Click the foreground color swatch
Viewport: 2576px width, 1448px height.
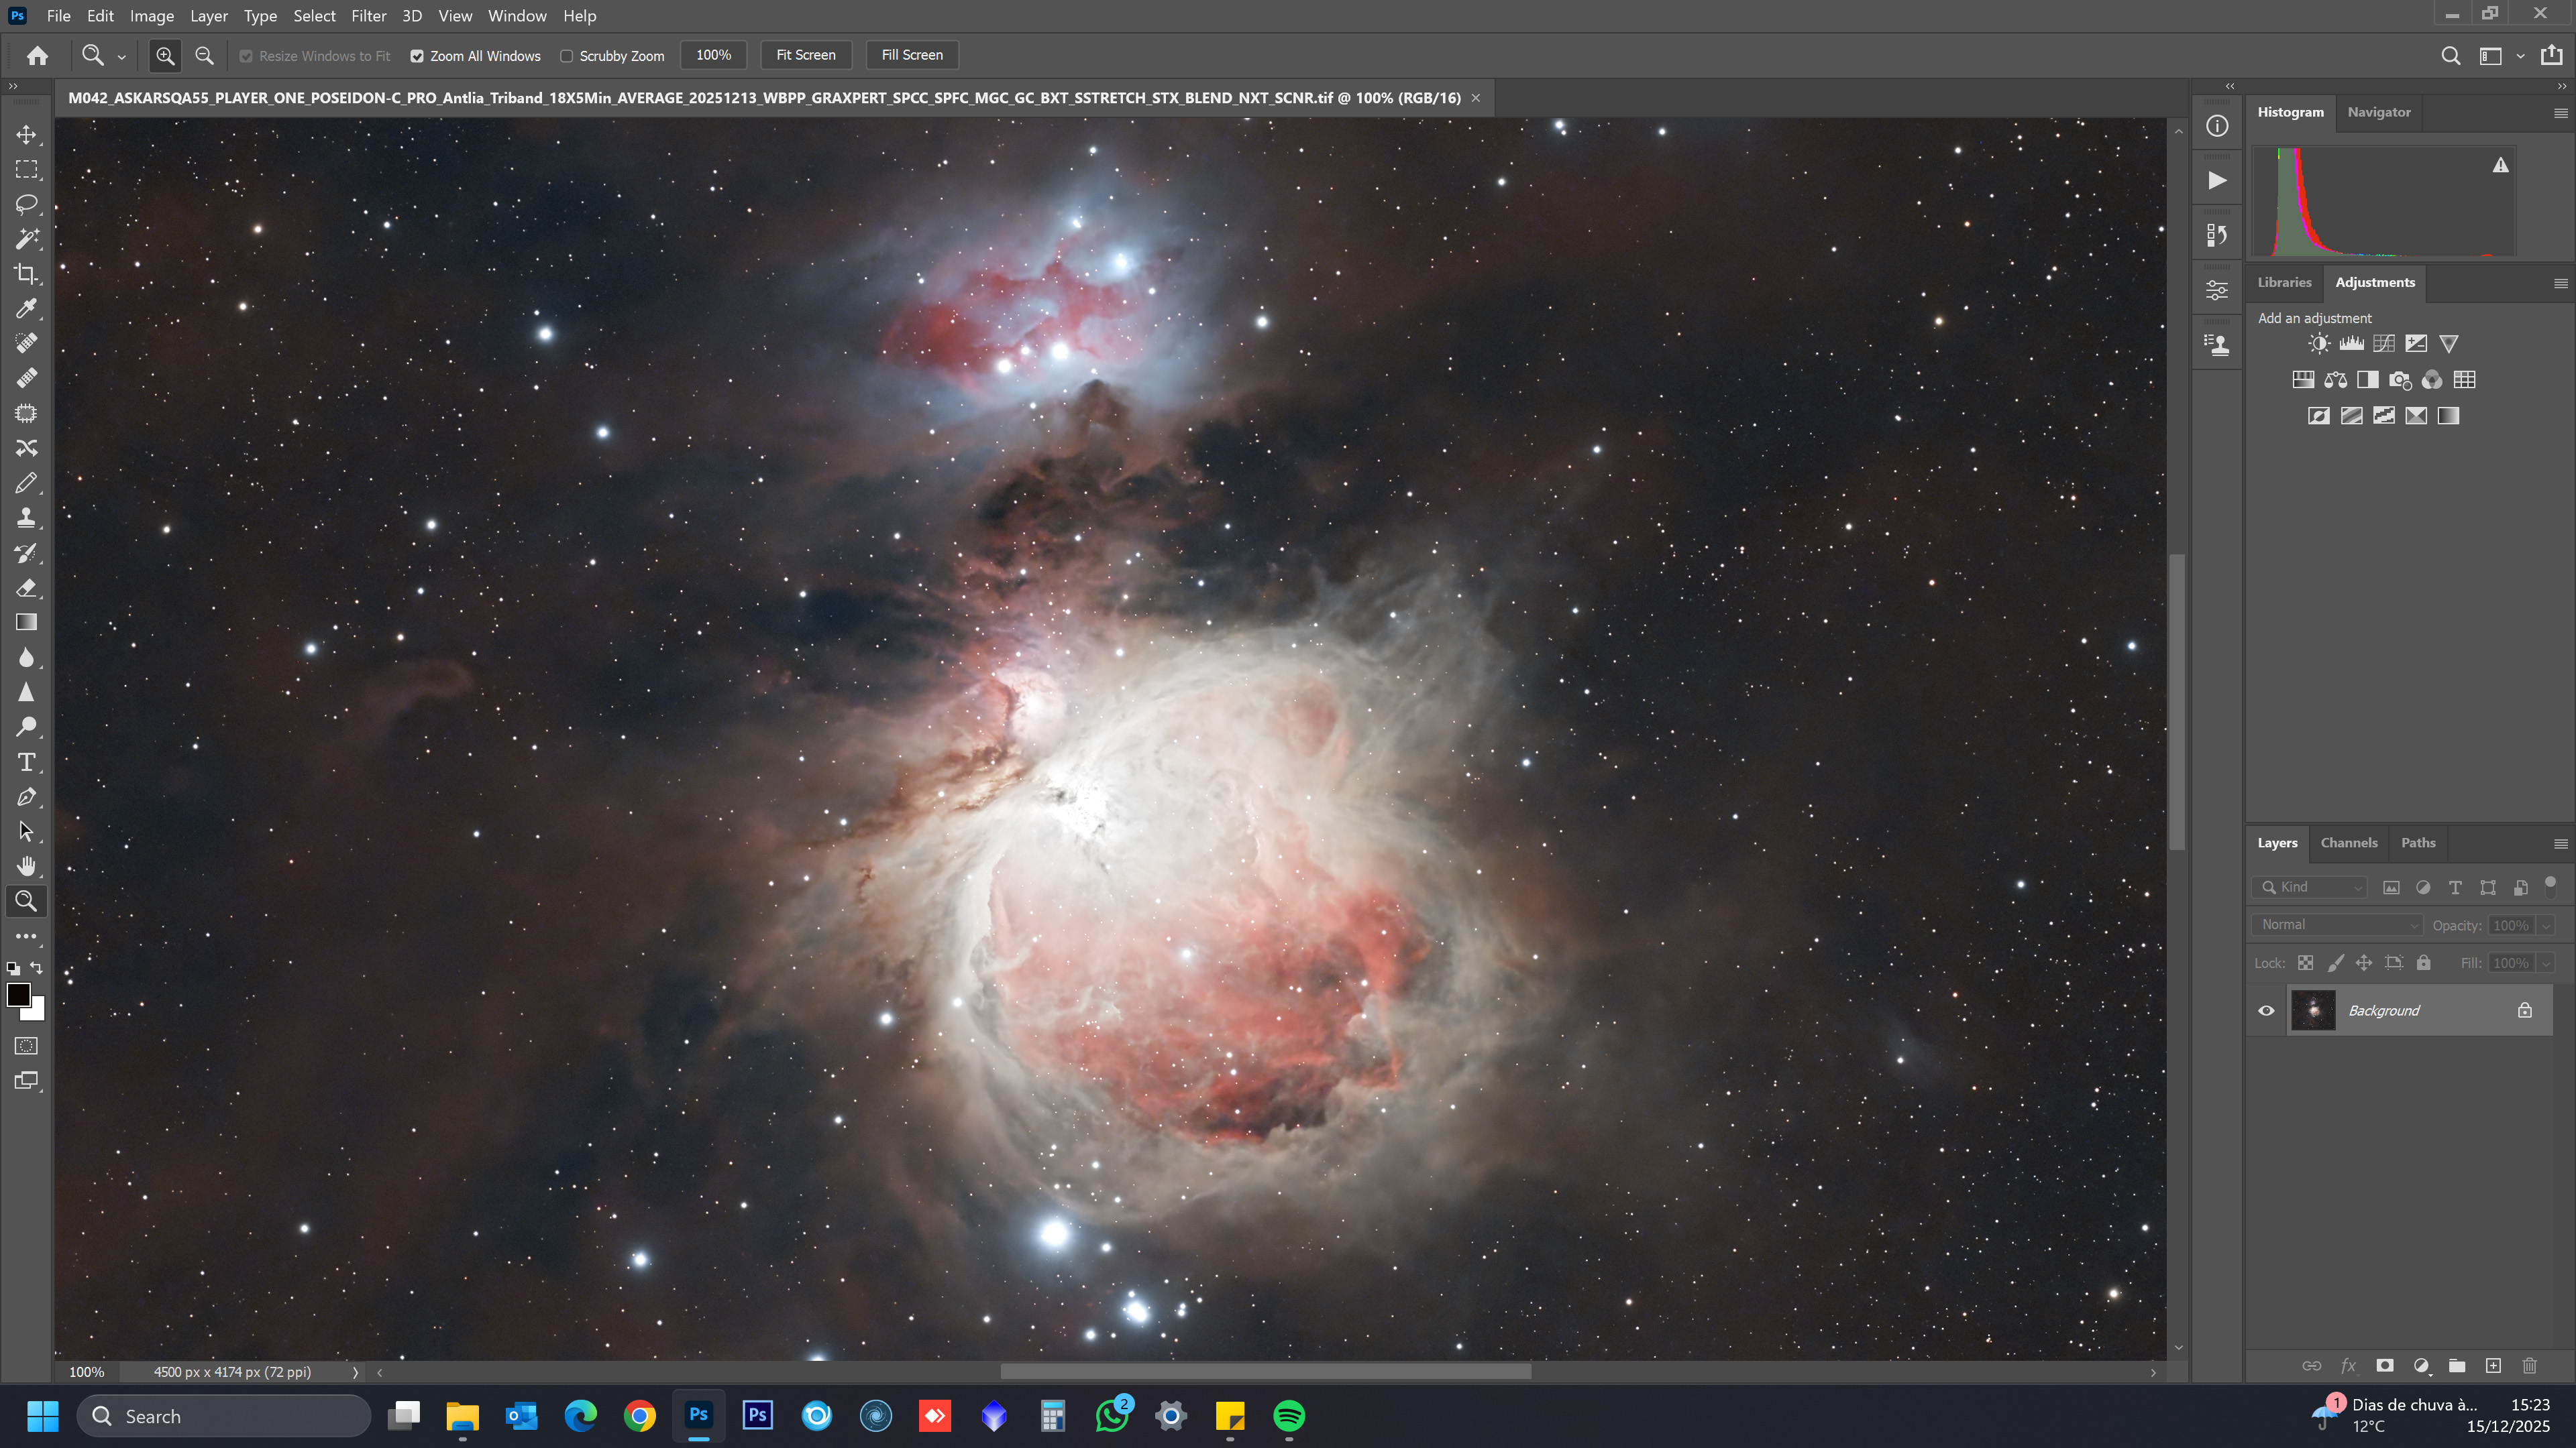(18, 994)
